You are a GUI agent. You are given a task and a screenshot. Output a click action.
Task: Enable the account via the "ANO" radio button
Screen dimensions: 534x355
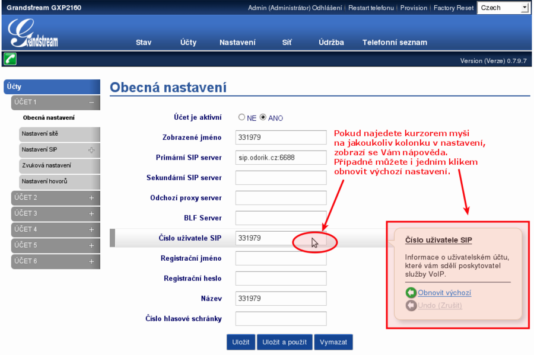[262, 117]
